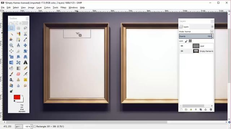
Task: Select the Rectangle Select tool
Action: (x=11, y=28)
